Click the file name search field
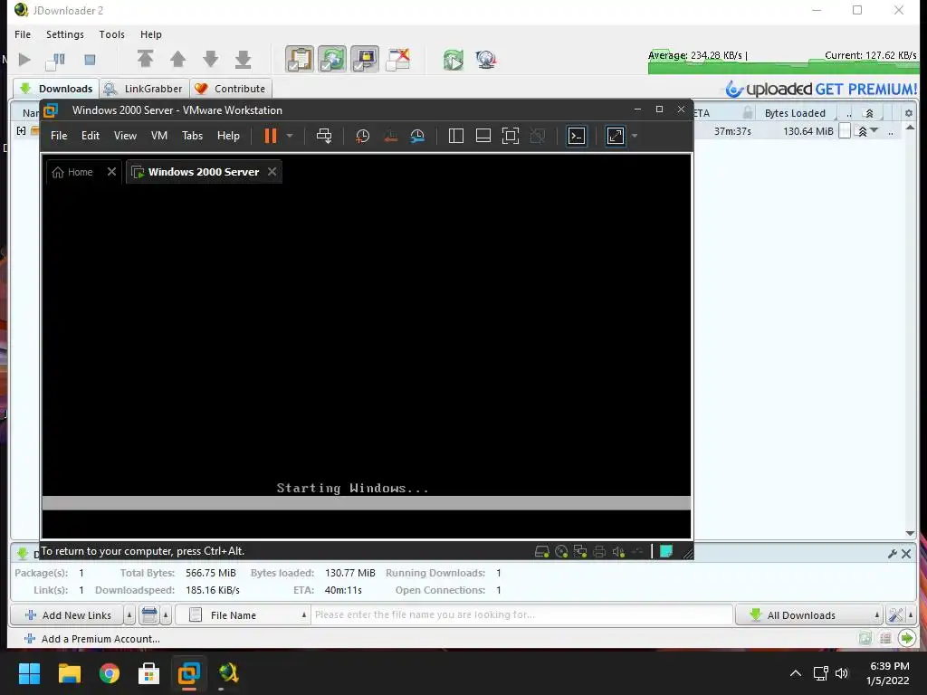This screenshot has width=927, height=695. point(522,614)
